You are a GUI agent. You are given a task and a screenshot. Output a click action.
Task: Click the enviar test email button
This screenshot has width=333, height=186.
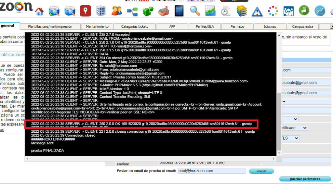261,171
